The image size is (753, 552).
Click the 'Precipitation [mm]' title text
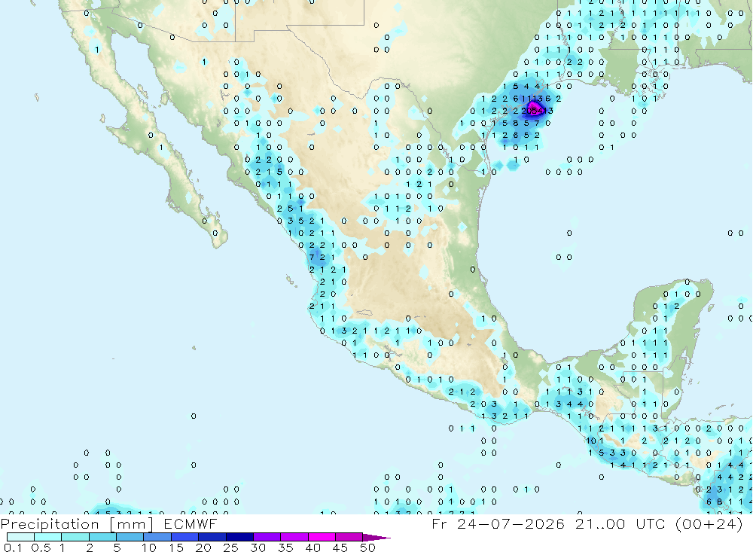(77, 524)
